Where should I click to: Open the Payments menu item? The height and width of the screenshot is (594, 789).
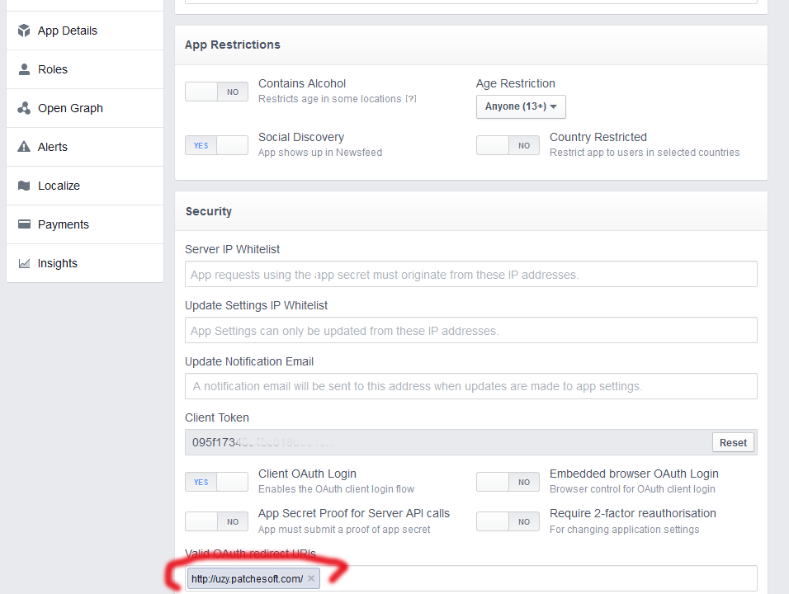(64, 224)
